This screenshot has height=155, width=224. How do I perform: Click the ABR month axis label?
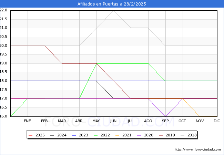point(79,121)
